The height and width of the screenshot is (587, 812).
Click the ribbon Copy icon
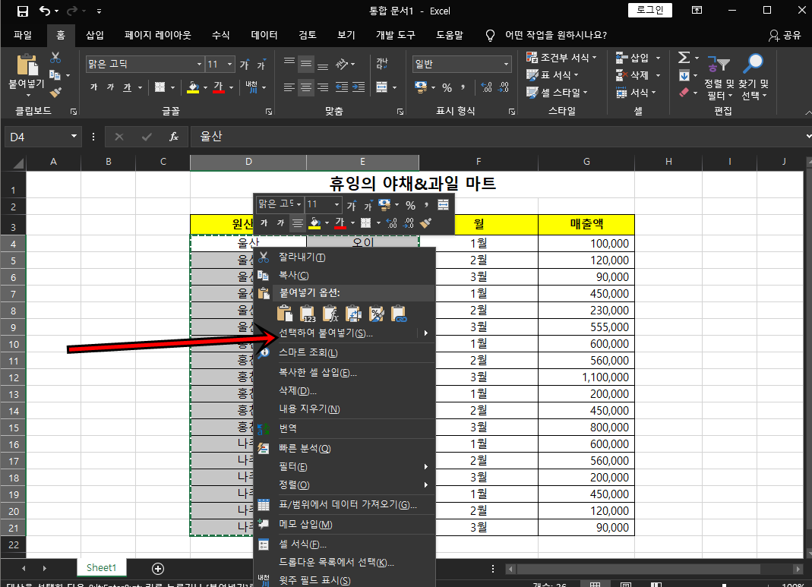coord(55,75)
